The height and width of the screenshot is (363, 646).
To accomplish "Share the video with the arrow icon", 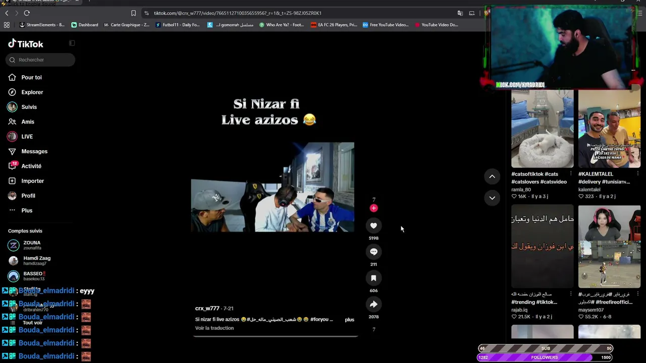I will pyautogui.click(x=373, y=304).
